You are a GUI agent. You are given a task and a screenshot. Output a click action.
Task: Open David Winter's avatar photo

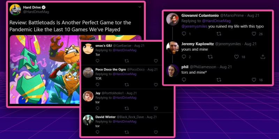(88, 120)
